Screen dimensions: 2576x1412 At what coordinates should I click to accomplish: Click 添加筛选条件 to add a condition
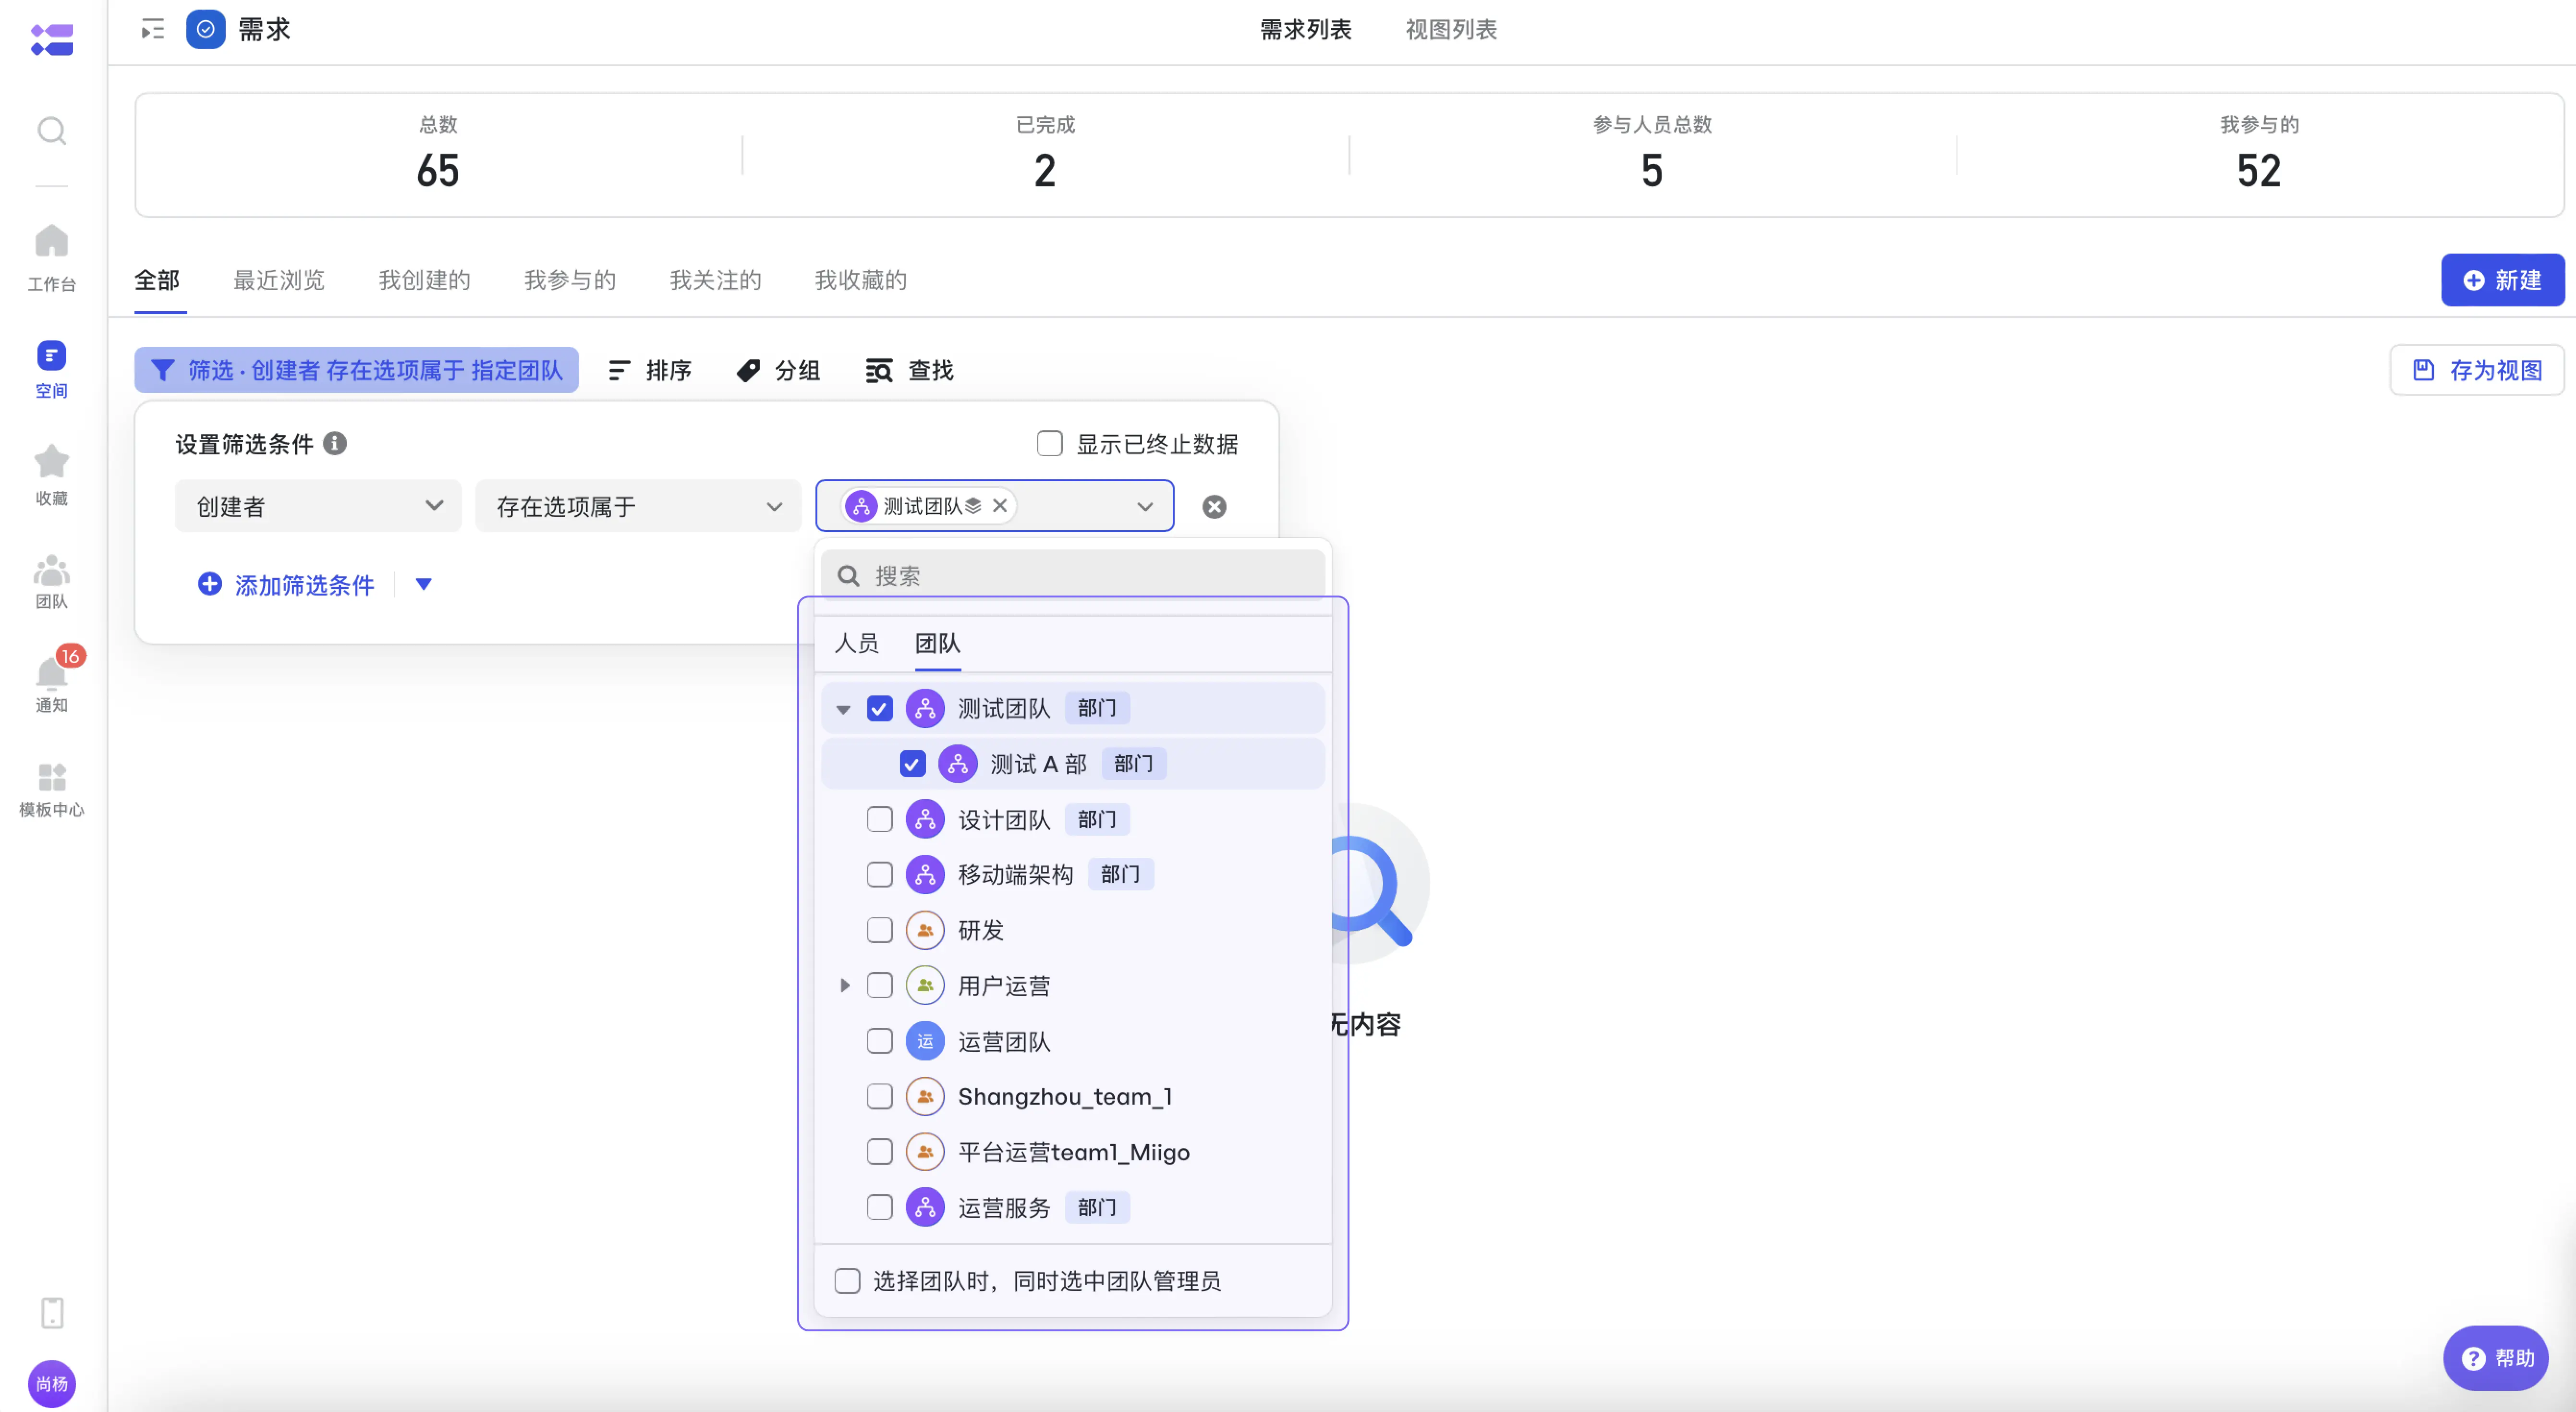tap(286, 584)
